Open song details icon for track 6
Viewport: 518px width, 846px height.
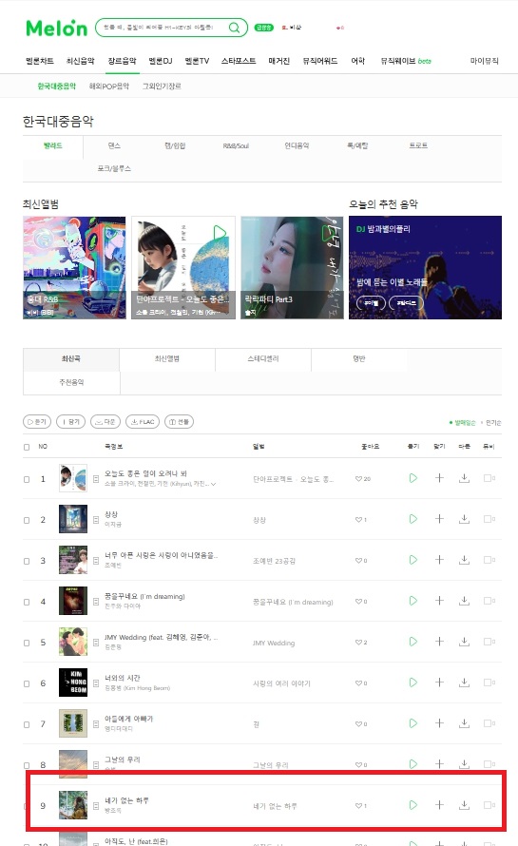96,683
